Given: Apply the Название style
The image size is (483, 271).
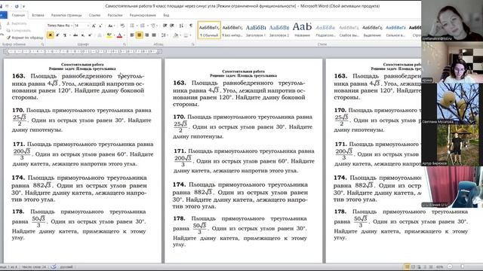Looking at the screenshot, I should 302,30.
